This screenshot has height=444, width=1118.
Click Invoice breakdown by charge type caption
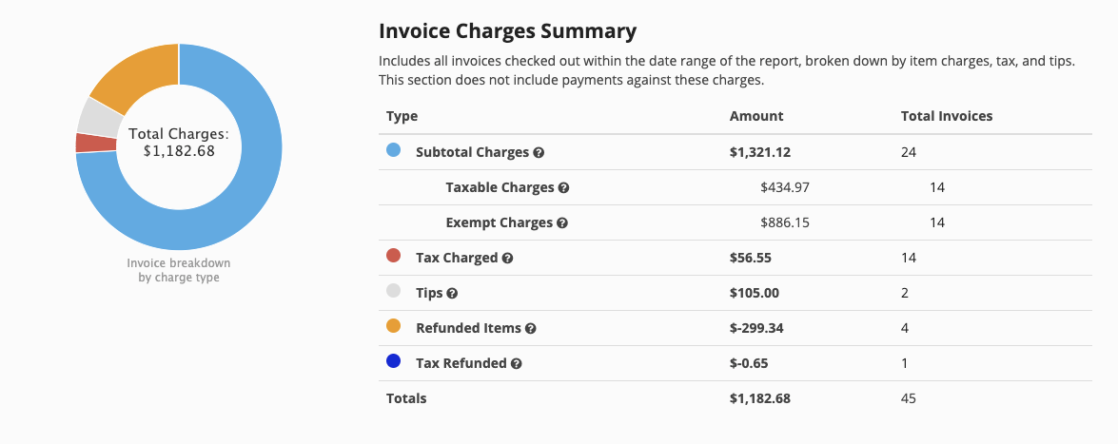(179, 270)
